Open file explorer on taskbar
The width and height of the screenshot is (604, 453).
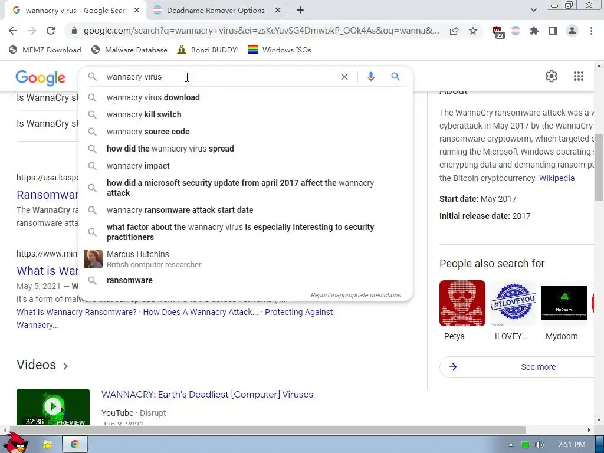pos(47,445)
